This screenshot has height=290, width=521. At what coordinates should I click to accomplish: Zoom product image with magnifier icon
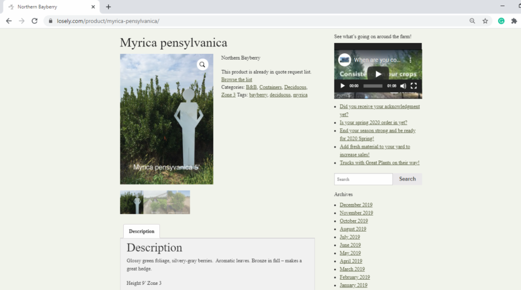click(x=202, y=65)
